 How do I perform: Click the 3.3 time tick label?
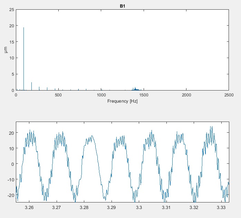point(139,208)
